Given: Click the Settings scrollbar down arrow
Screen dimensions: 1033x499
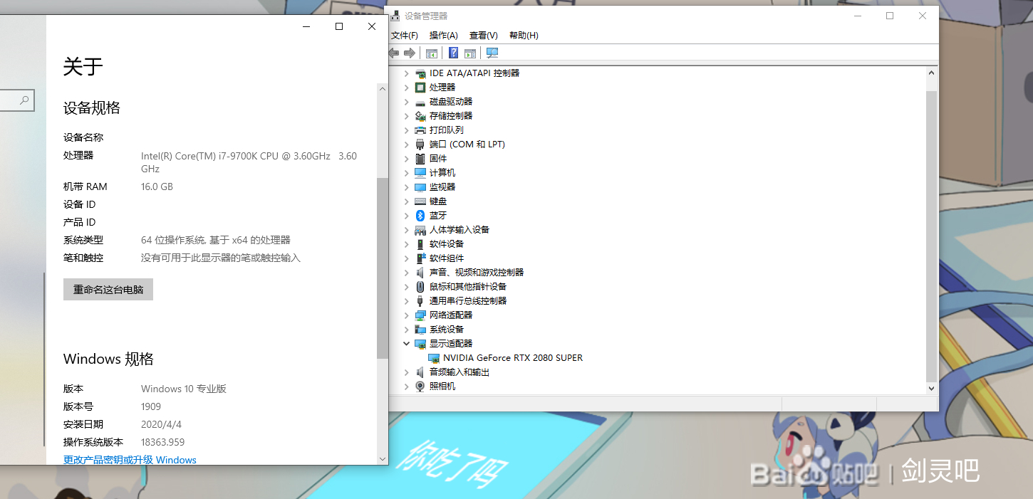Looking at the screenshot, I should click(x=383, y=459).
